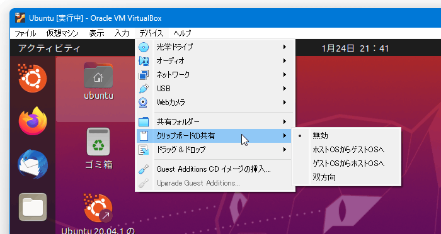Viewport: 441px width, 234px height.
Task: Expand the ネットワーク submenu arrow
Action: (x=285, y=74)
